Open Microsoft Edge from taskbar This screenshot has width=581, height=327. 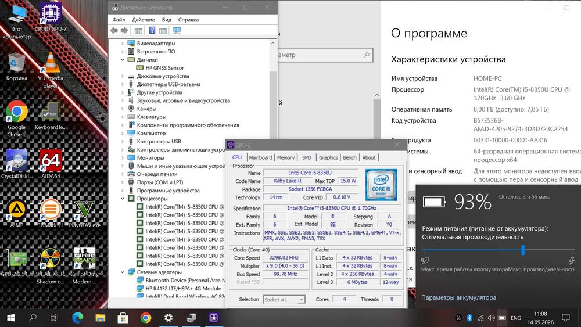(77, 318)
